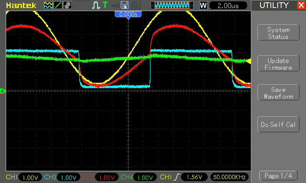
Task: Click the green T trigger status icon
Action: coord(105,5)
